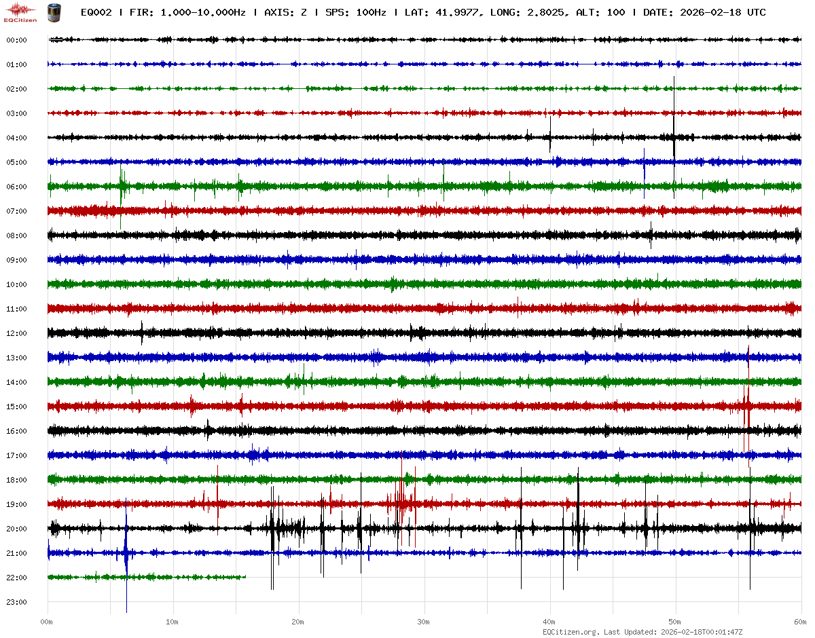Click the 00m minute axis label

[x=47, y=622]
